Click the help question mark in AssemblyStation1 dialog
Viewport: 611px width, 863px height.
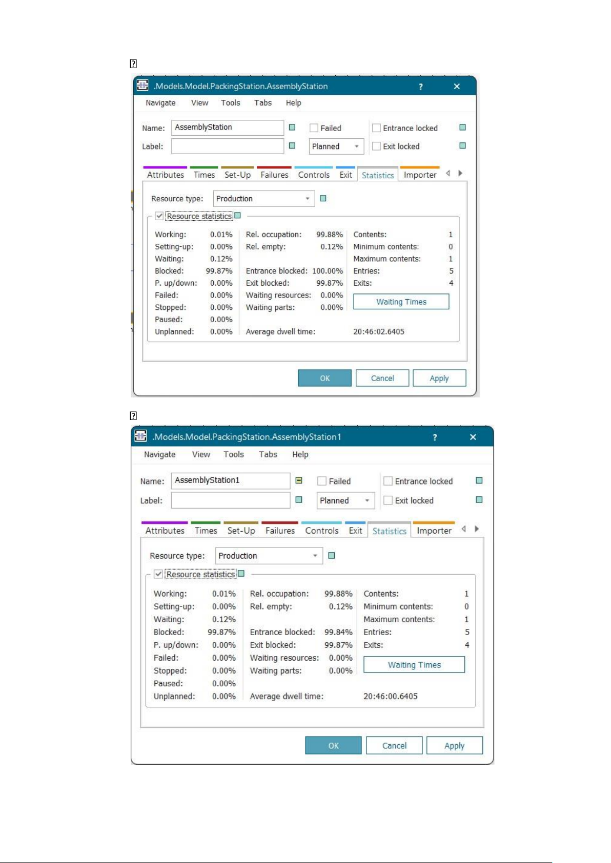435,437
